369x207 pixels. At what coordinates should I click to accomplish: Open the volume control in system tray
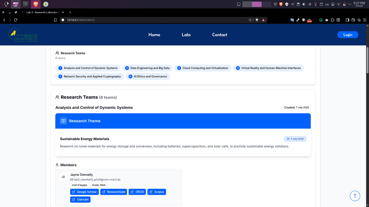click(x=303, y=4)
